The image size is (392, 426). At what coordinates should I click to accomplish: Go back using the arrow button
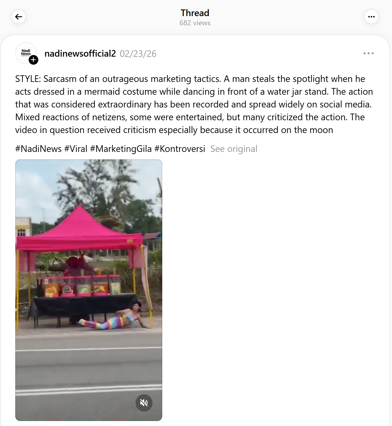(x=19, y=17)
